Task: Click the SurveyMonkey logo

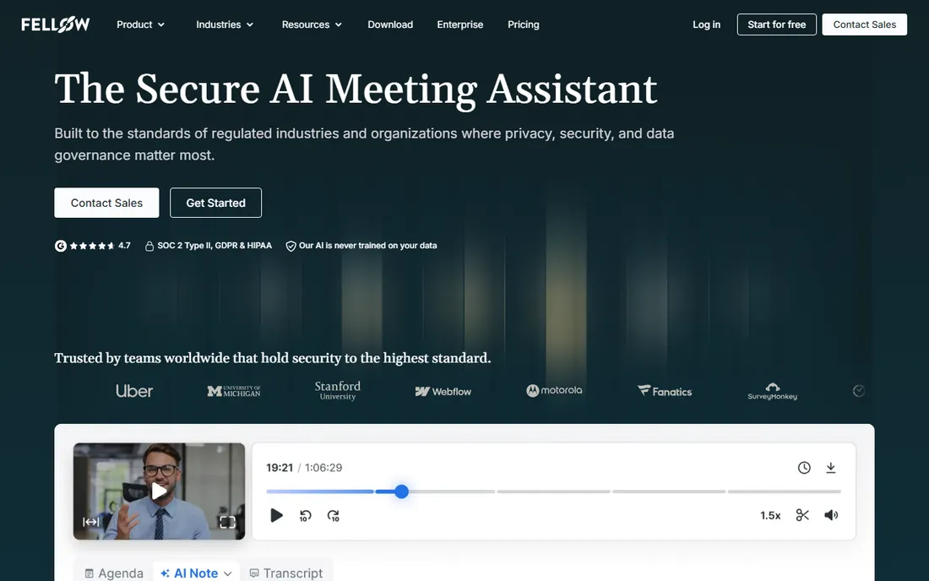Action: pyautogui.click(x=773, y=392)
